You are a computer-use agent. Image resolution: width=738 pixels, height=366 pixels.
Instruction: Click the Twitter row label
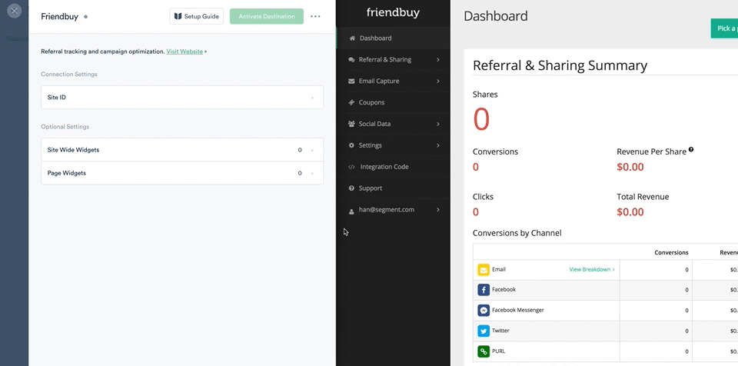[500, 331]
